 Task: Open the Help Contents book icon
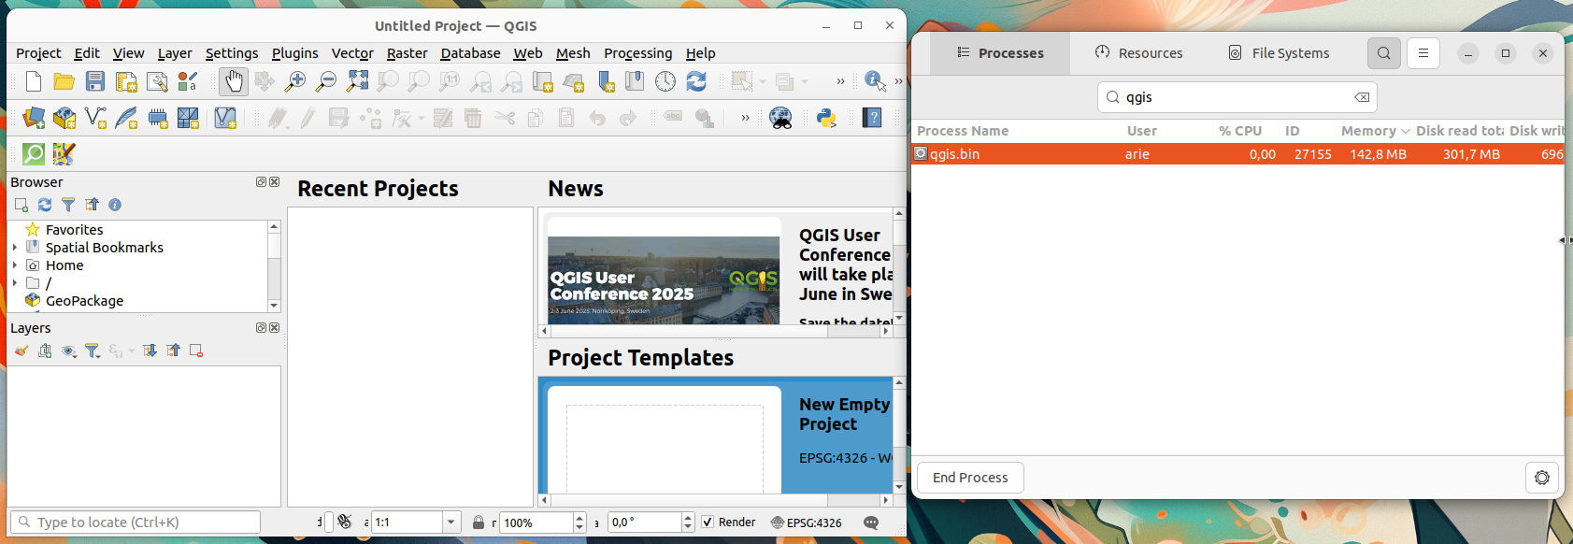872,118
